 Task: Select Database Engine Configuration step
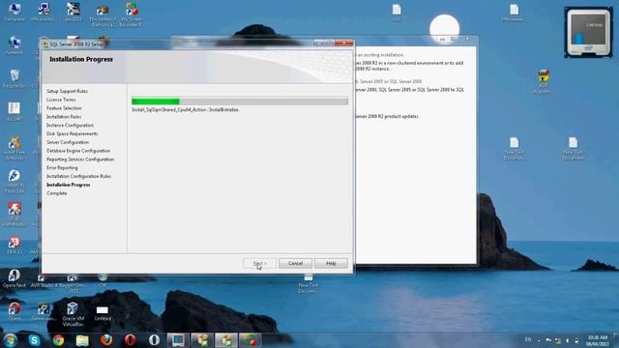[x=78, y=151]
